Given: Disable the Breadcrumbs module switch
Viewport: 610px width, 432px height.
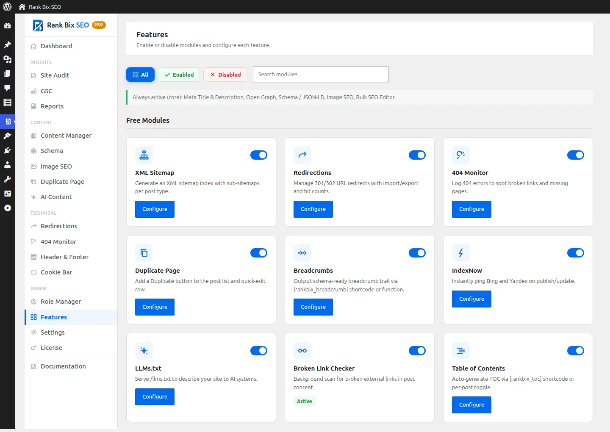Looking at the screenshot, I should coord(417,253).
